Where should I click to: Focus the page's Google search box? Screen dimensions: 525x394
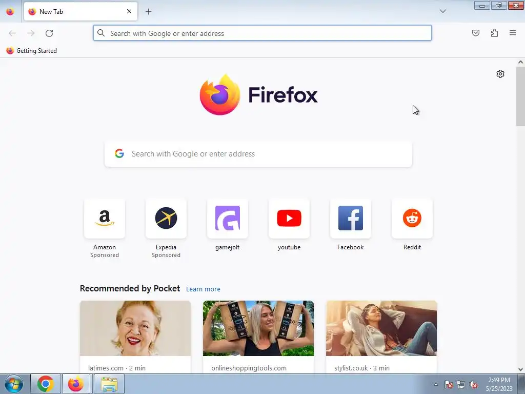click(x=258, y=154)
